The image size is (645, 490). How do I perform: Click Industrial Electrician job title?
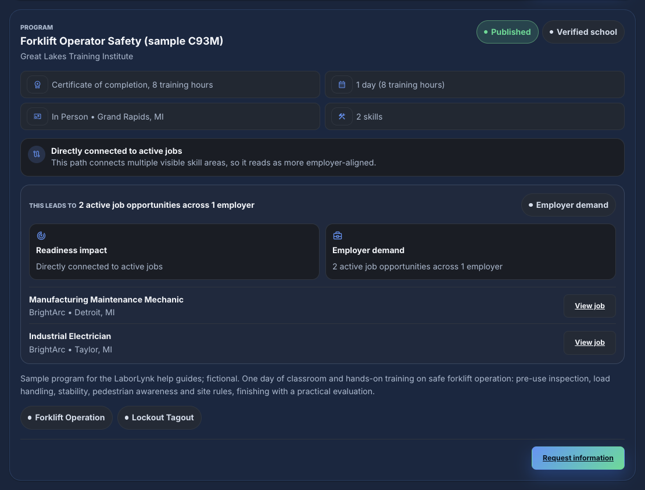click(70, 336)
